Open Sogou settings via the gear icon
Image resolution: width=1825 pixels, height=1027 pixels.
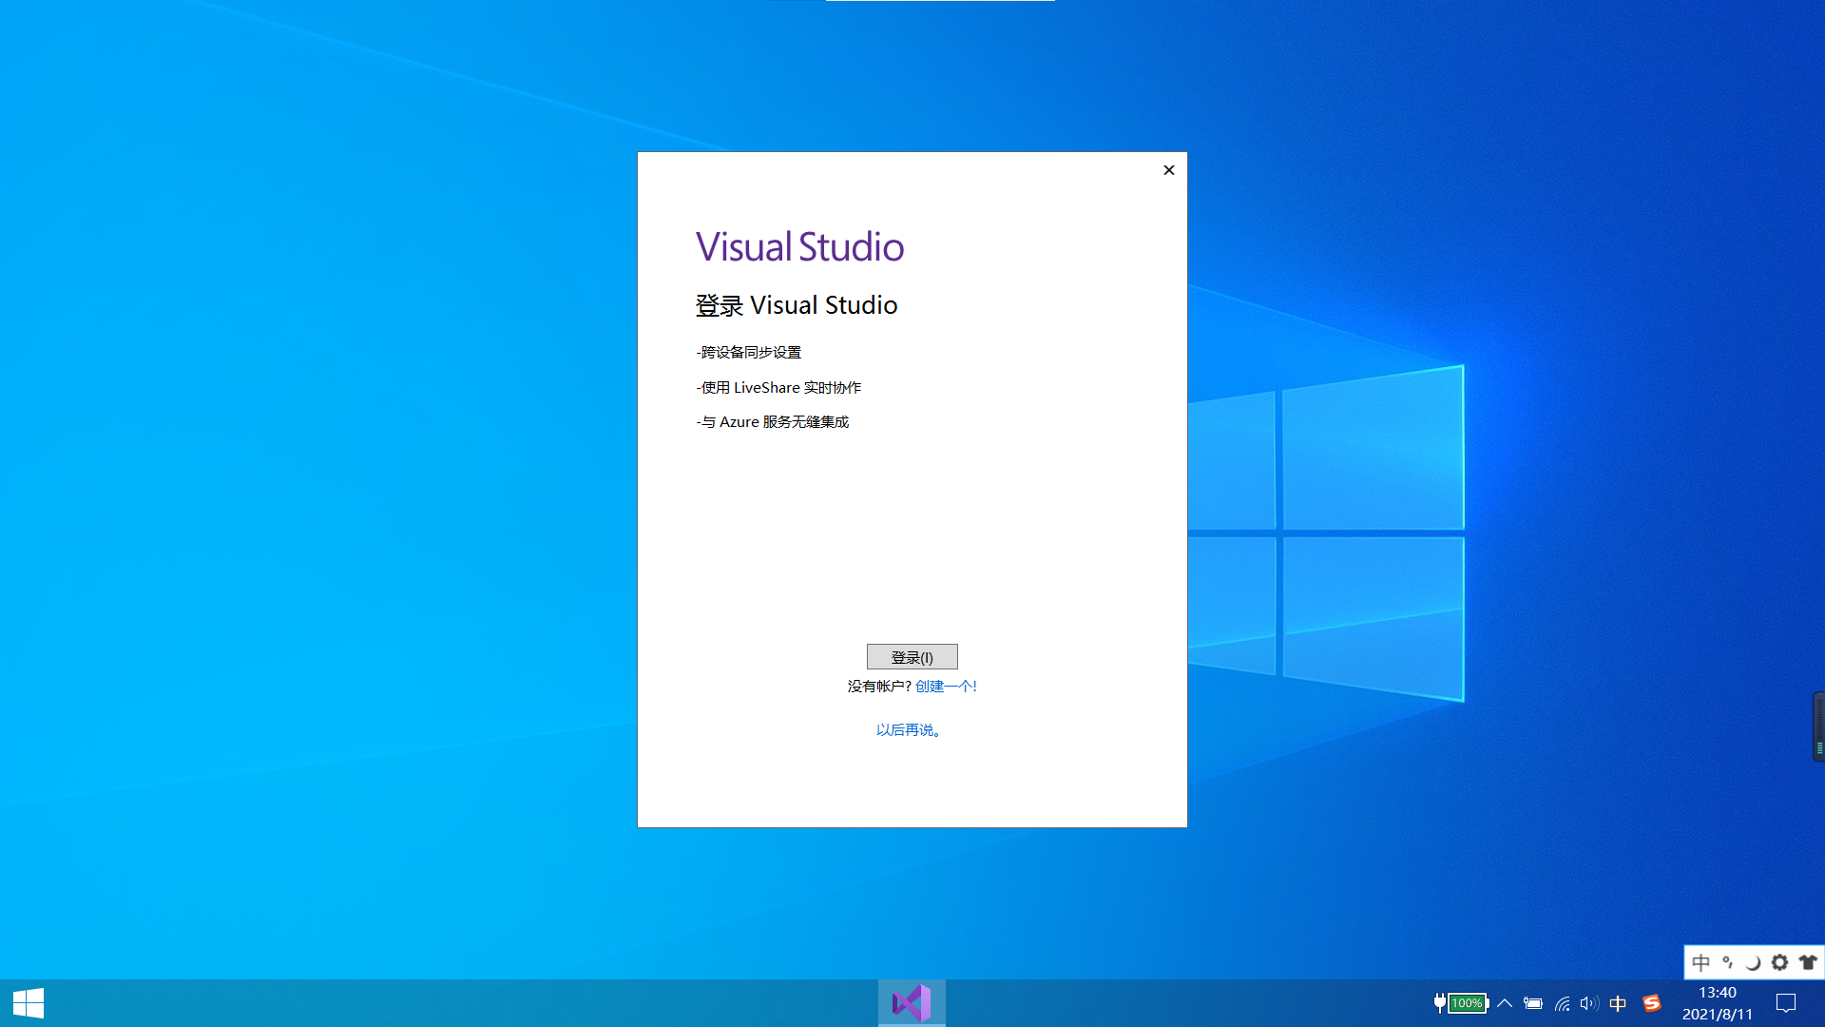coord(1779,961)
